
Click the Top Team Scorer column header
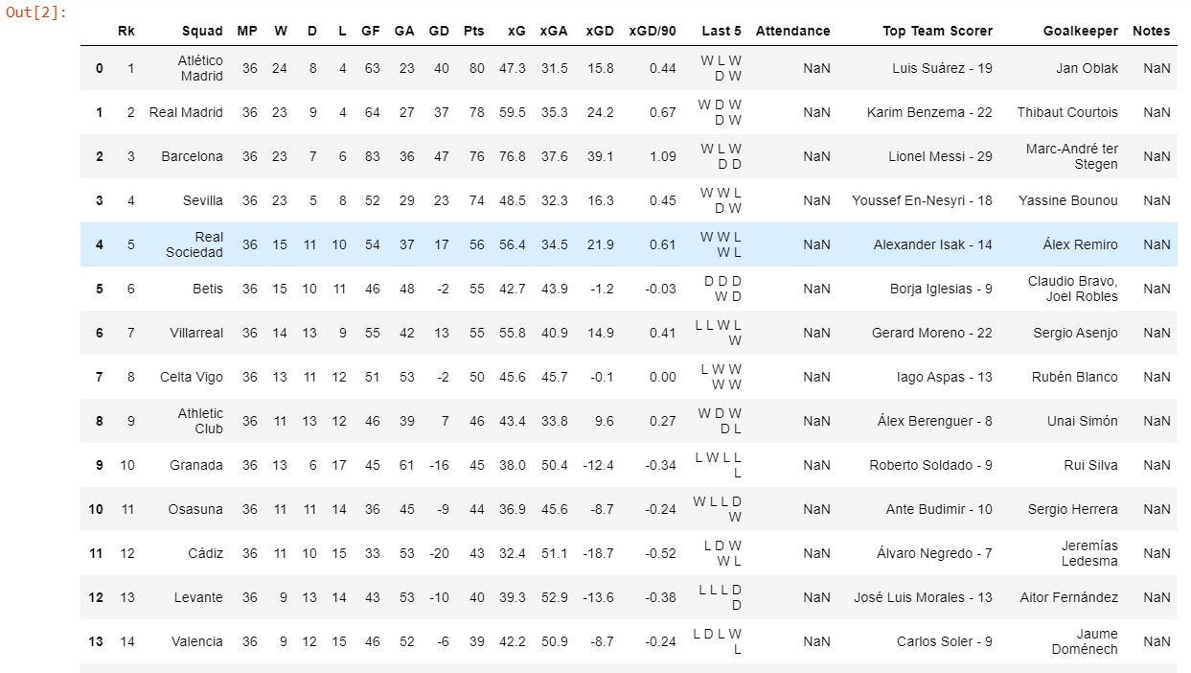pyautogui.click(x=937, y=31)
